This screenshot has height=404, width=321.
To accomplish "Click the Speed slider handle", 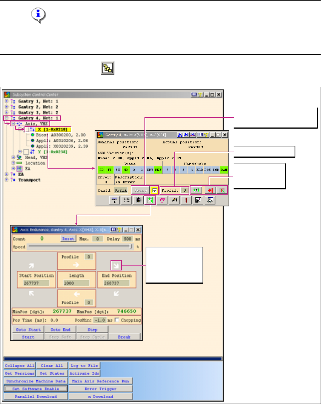I will coord(131,247).
